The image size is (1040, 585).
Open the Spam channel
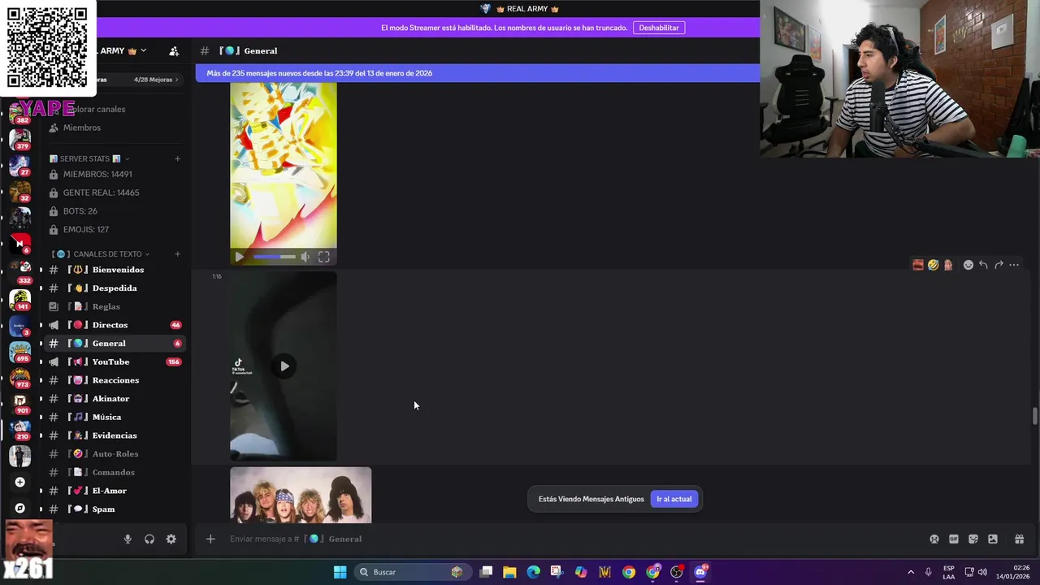pyautogui.click(x=115, y=509)
